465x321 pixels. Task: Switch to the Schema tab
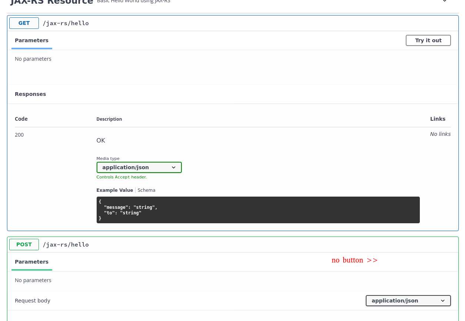click(147, 190)
